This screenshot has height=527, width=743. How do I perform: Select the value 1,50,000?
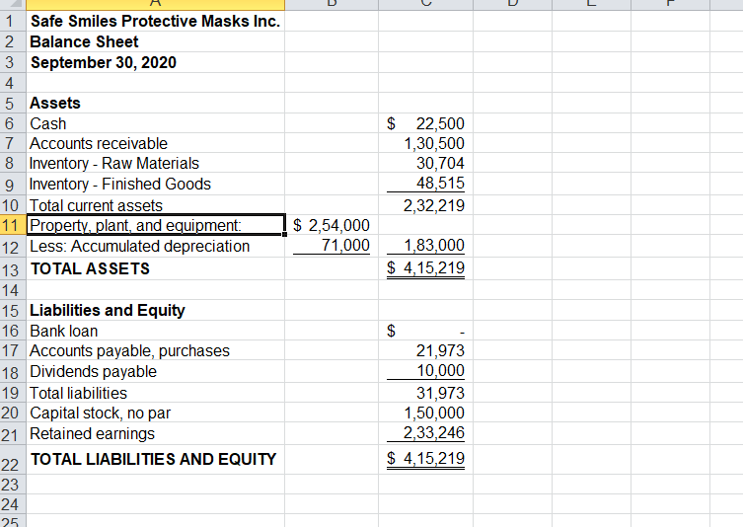point(425,413)
